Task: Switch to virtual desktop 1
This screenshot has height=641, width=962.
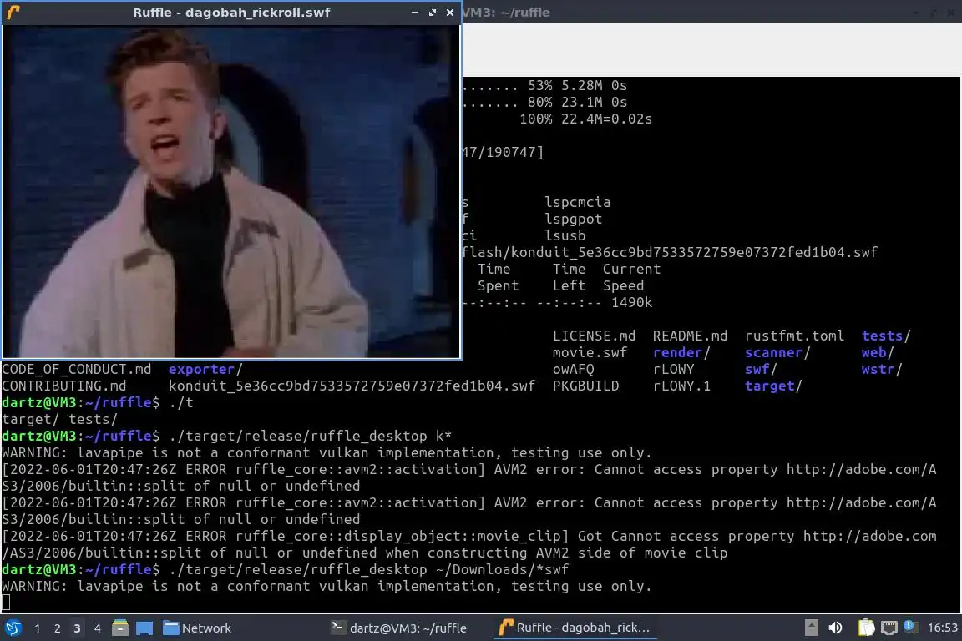Action: pos(38,628)
